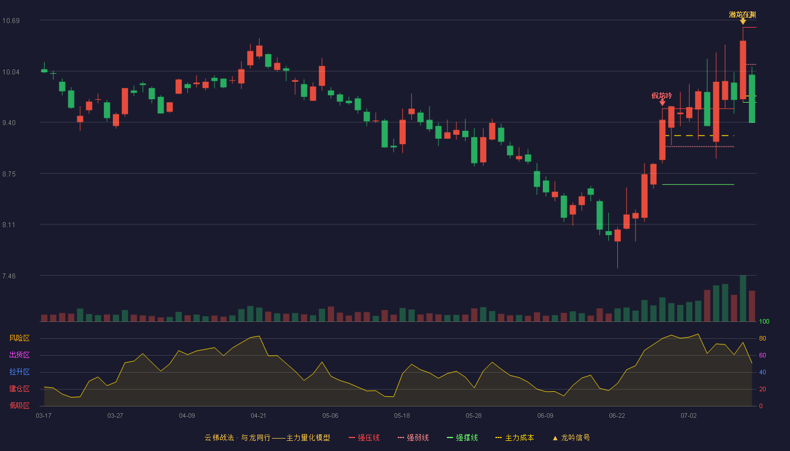Click the 05-06 date label
This screenshot has width=790, height=451.
click(x=330, y=415)
